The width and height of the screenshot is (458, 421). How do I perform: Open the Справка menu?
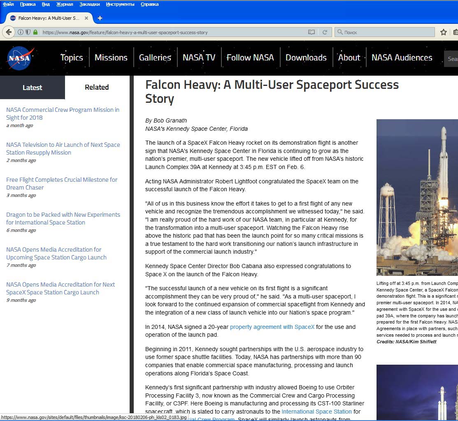click(x=149, y=4)
